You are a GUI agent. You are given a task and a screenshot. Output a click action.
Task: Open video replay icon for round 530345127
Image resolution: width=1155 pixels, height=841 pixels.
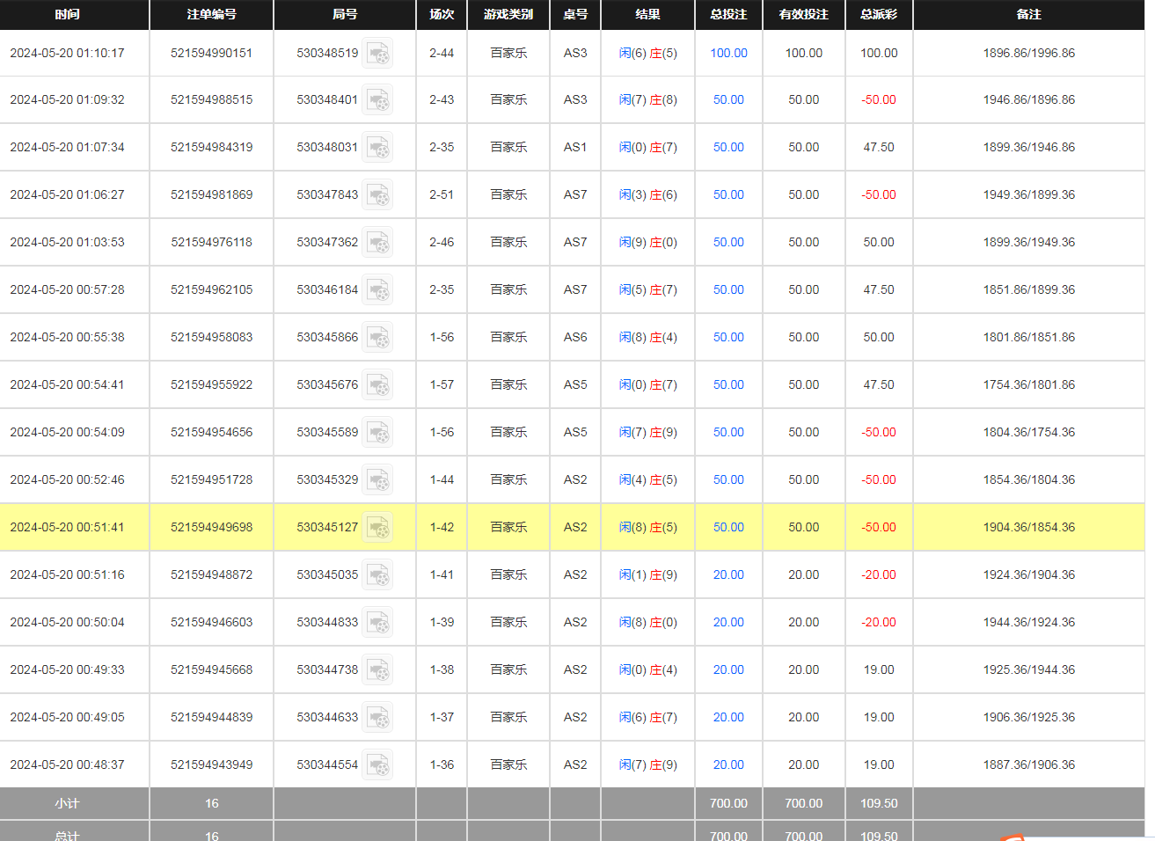[x=378, y=528]
